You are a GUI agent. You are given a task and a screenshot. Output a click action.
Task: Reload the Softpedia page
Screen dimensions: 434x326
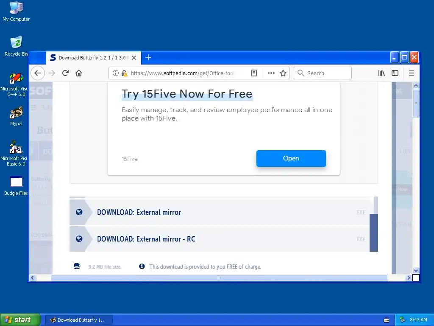point(65,73)
